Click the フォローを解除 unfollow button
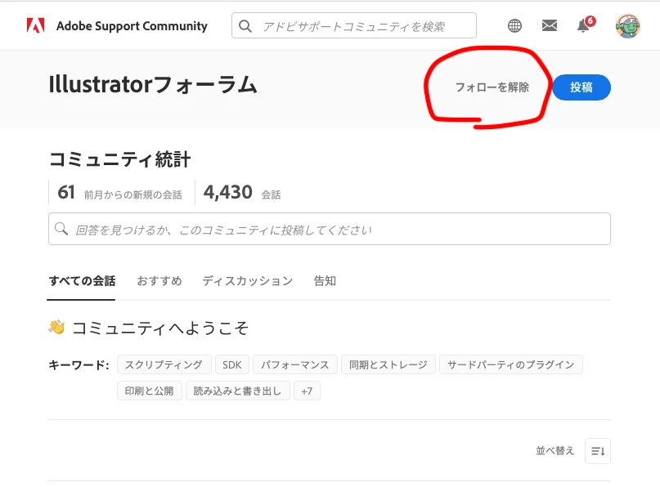 coord(492,87)
